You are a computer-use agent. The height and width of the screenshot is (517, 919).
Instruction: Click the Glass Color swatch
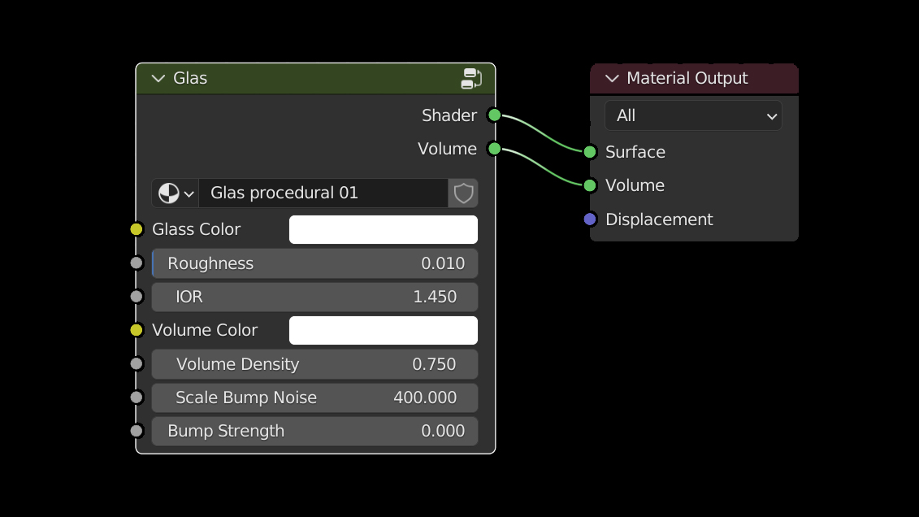point(383,230)
